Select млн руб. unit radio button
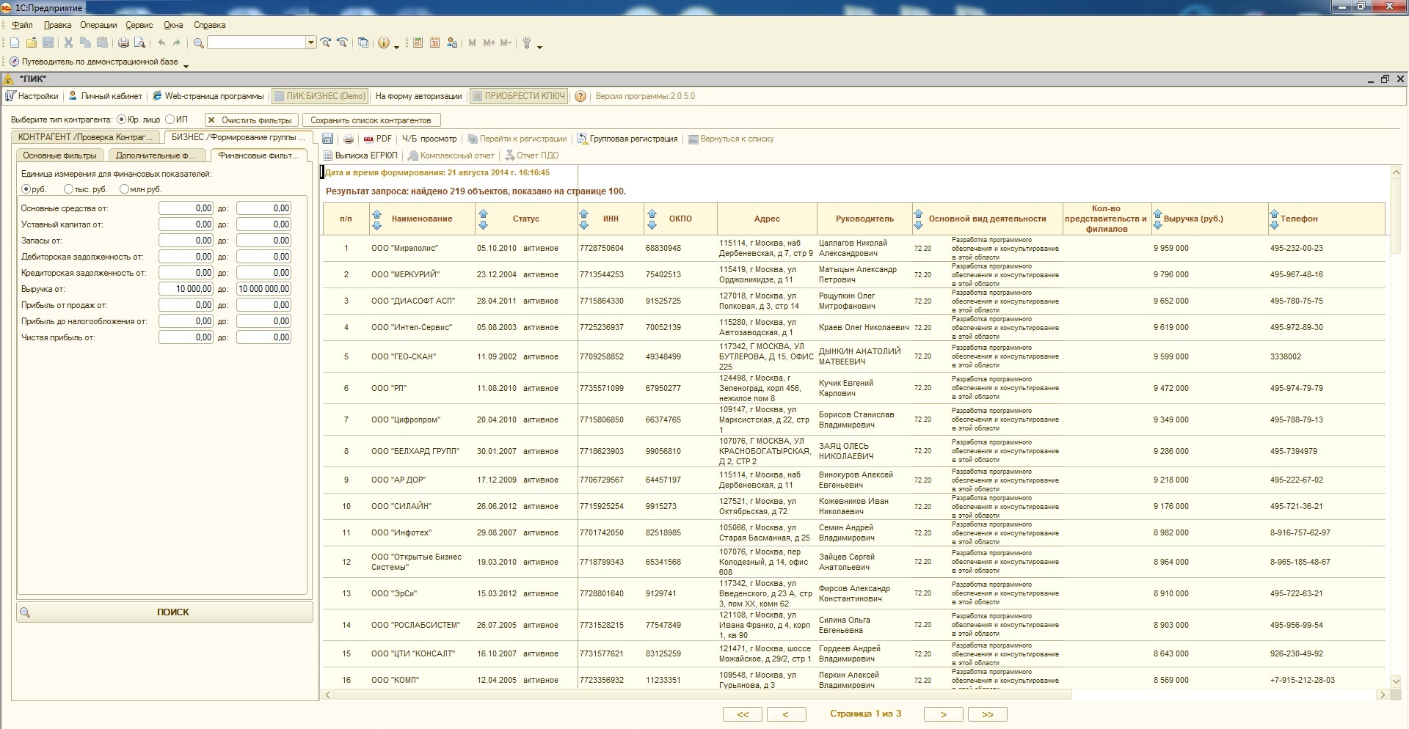 point(124,189)
